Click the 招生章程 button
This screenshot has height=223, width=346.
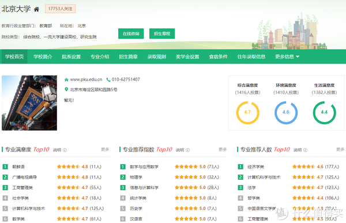point(162,33)
